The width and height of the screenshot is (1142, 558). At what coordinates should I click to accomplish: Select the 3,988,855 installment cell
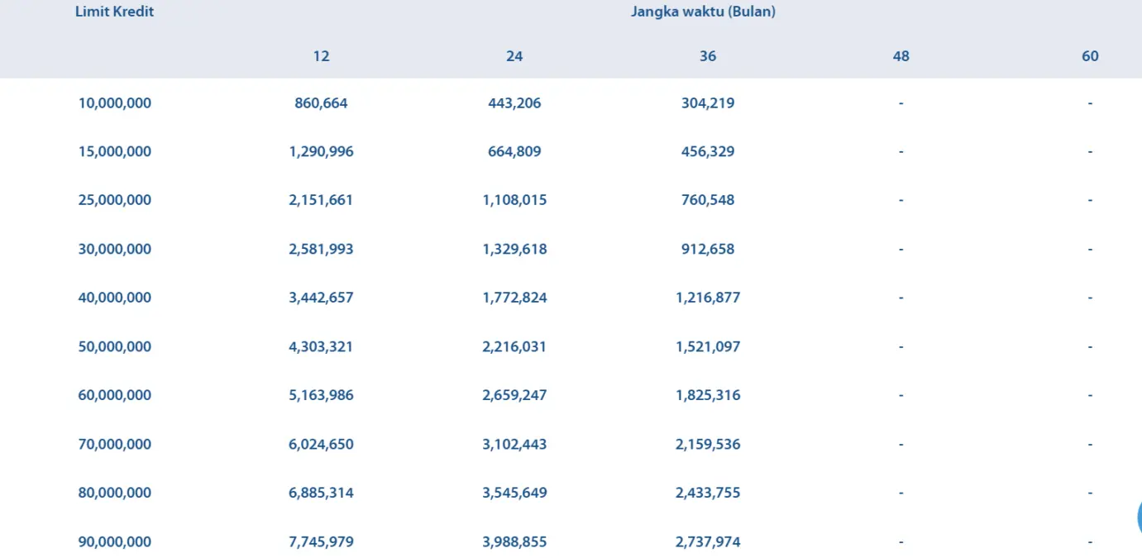(x=514, y=542)
